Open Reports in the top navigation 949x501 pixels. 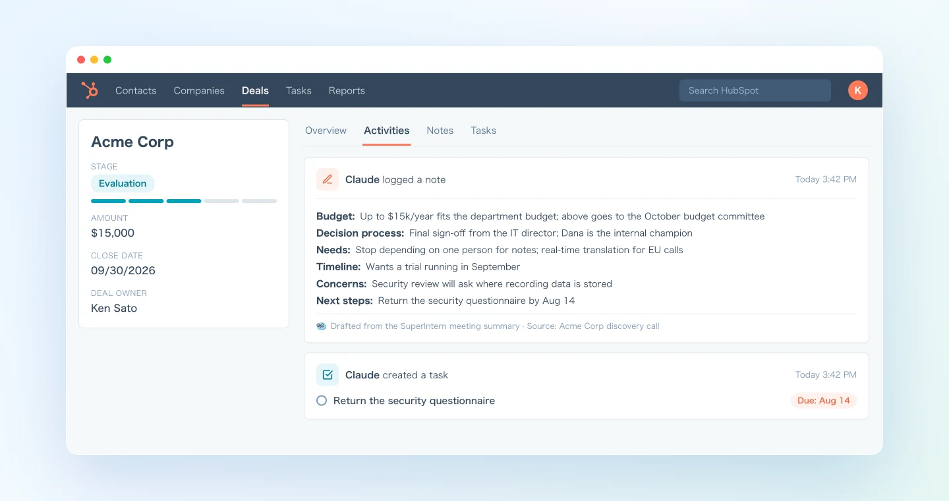(347, 90)
